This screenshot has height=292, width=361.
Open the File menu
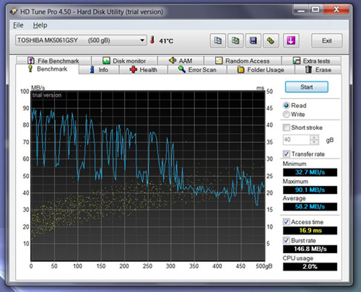[x=18, y=25]
